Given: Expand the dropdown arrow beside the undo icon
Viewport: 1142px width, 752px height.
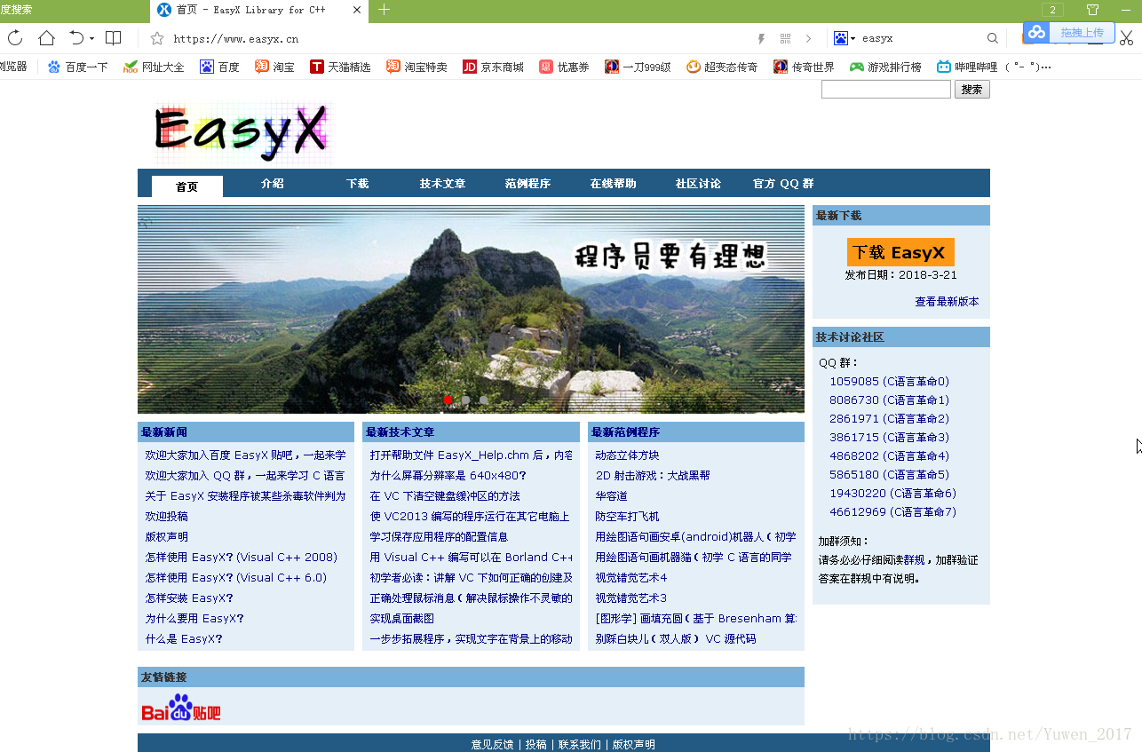Looking at the screenshot, I should pos(91,39).
